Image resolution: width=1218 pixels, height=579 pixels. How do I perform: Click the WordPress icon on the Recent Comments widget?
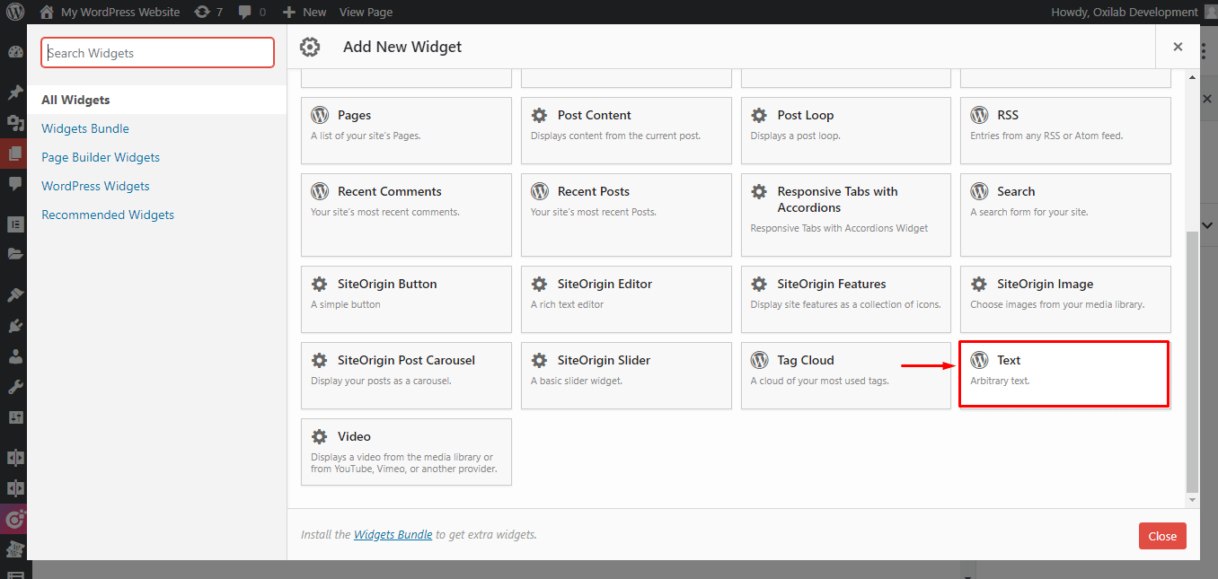[x=320, y=191]
